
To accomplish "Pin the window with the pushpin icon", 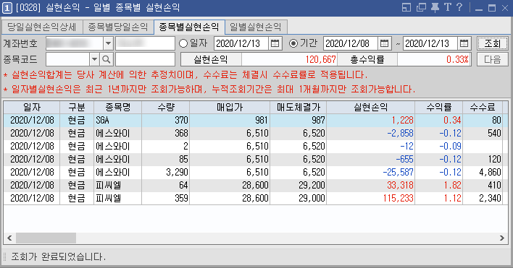I will coord(435,7).
